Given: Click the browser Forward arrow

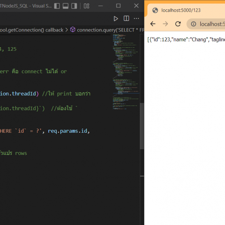Looking at the screenshot, I should tap(165, 24).
